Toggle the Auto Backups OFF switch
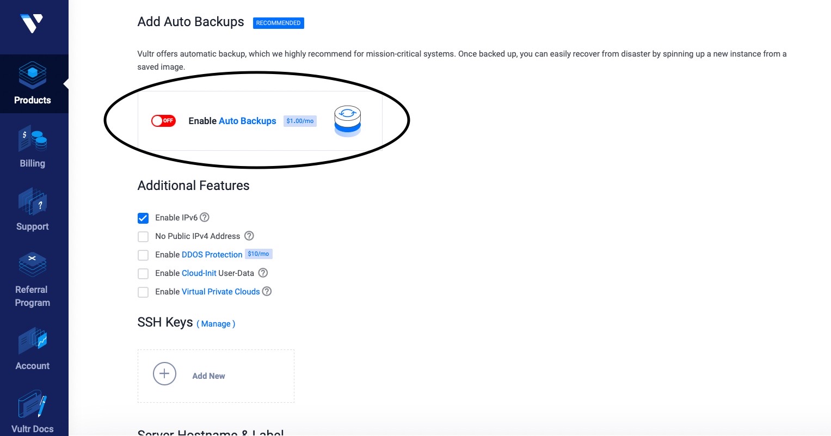Viewport: 831px width, 436px height. pos(163,121)
